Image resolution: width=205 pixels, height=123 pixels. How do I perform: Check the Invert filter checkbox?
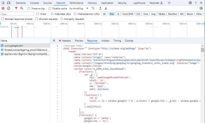[38, 14]
